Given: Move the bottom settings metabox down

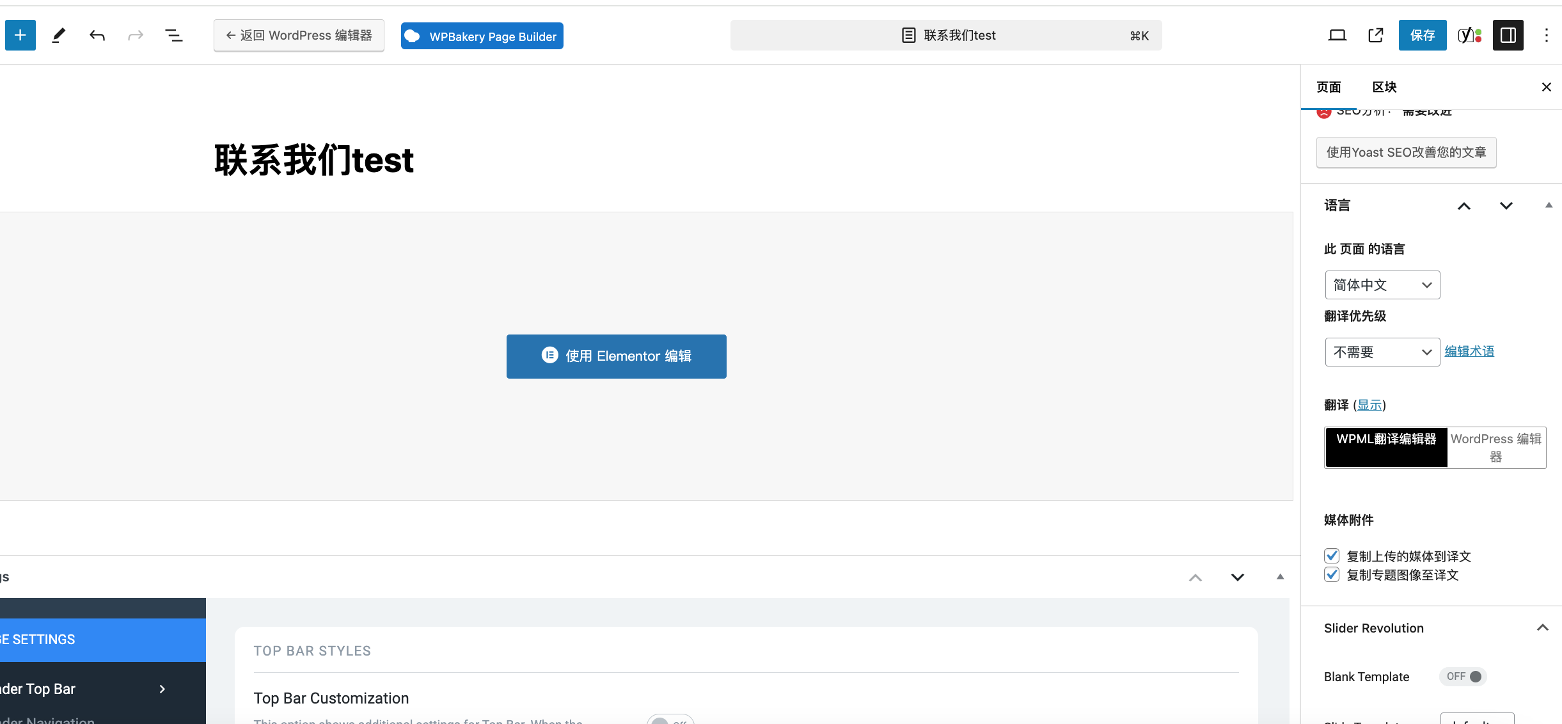Looking at the screenshot, I should [1238, 578].
